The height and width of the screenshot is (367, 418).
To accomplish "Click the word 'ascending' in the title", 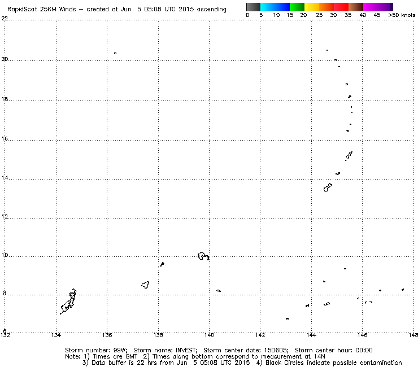I will (x=212, y=10).
